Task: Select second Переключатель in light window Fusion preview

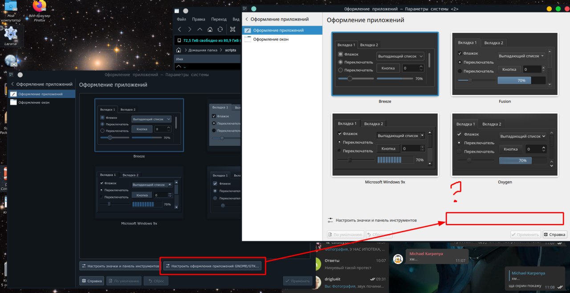Action: [460, 71]
